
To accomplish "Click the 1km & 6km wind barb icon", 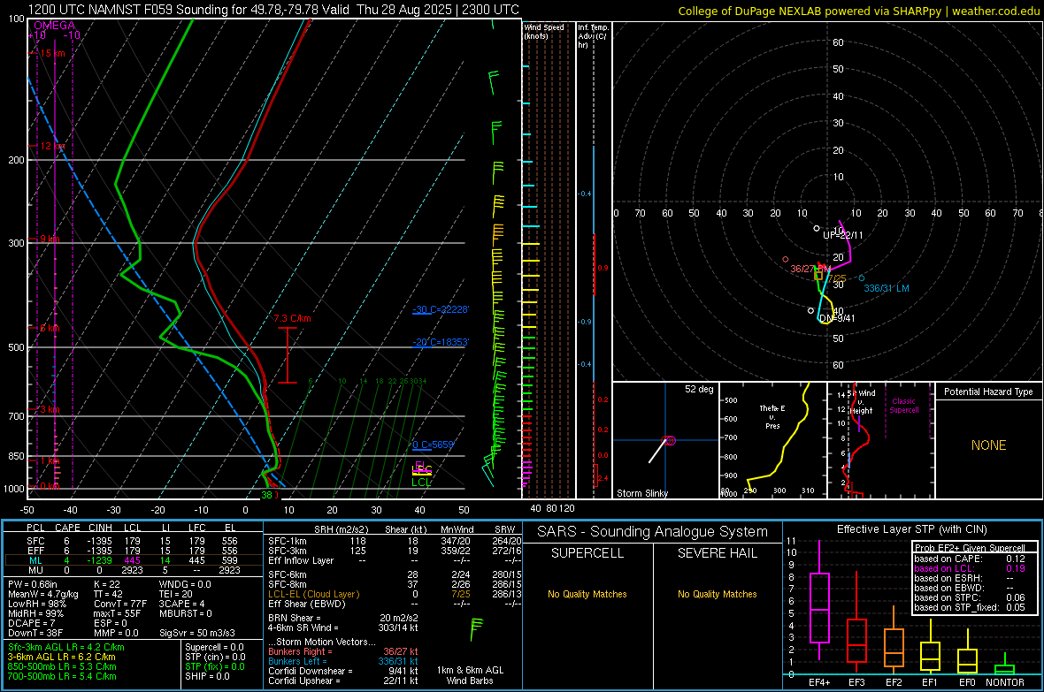I will [x=476, y=628].
